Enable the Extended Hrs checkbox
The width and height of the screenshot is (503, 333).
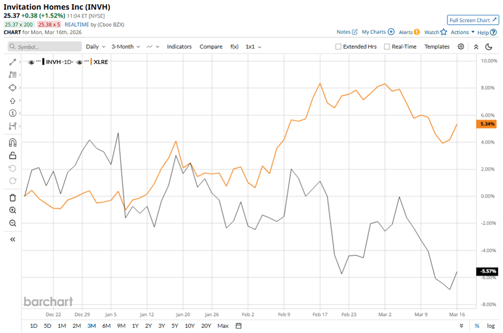click(338, 47)
